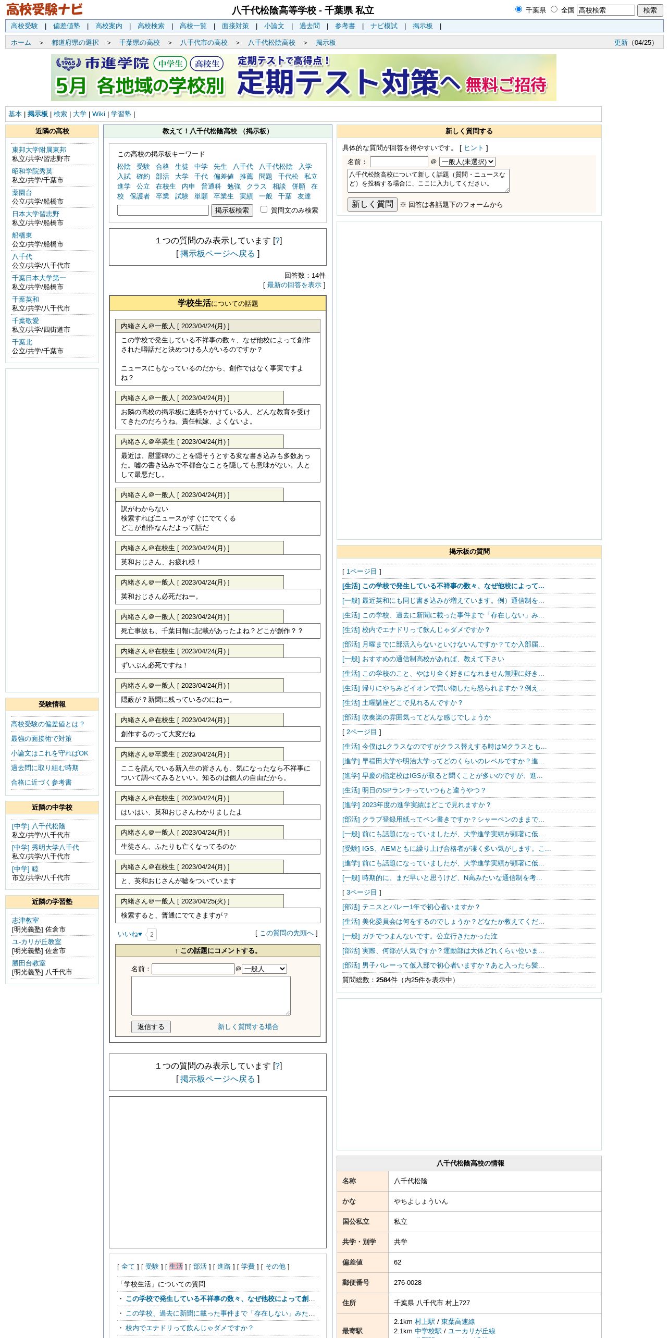Screen dimensions: 669x1338
Task: Click the new question text area
Action: [x=428, y=181]
